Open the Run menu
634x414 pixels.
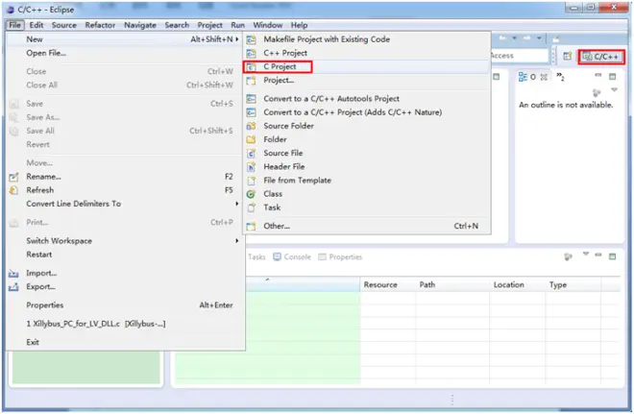click(238, 25)
